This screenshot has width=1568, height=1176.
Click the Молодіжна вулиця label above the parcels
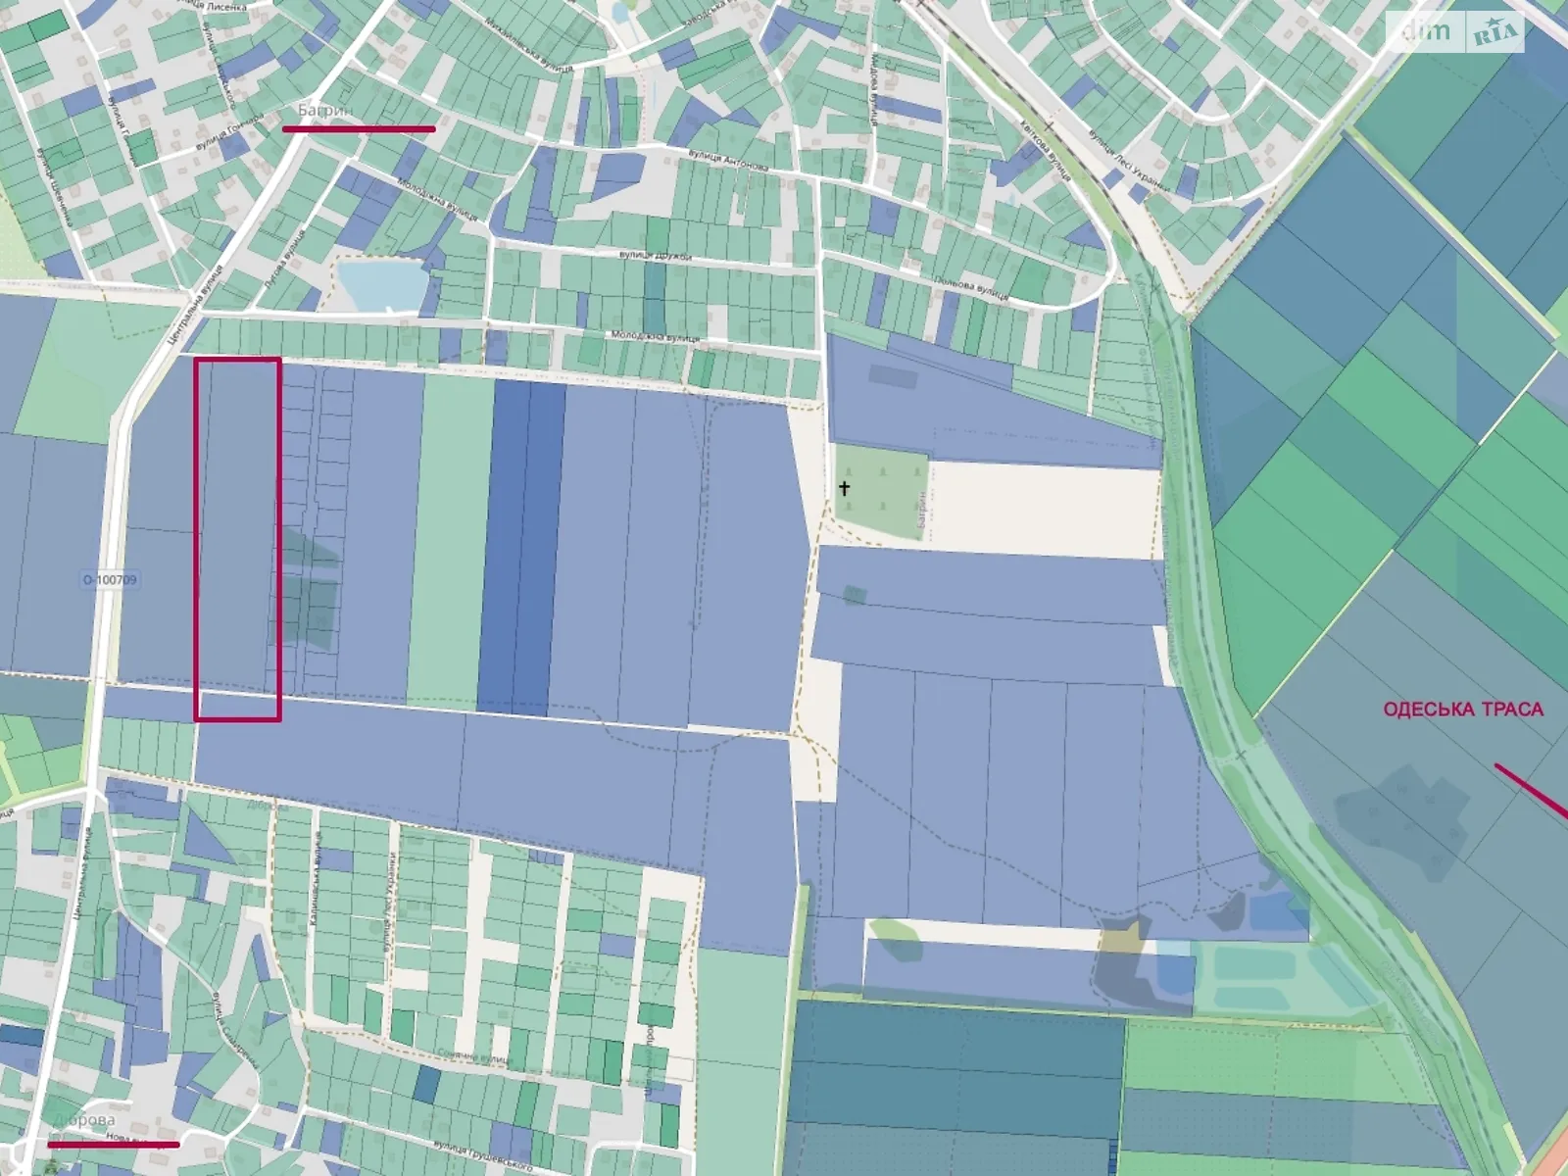(655, 337)
